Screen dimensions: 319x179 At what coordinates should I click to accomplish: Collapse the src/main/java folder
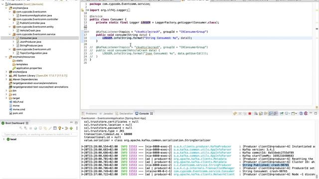tap(6, 8)
